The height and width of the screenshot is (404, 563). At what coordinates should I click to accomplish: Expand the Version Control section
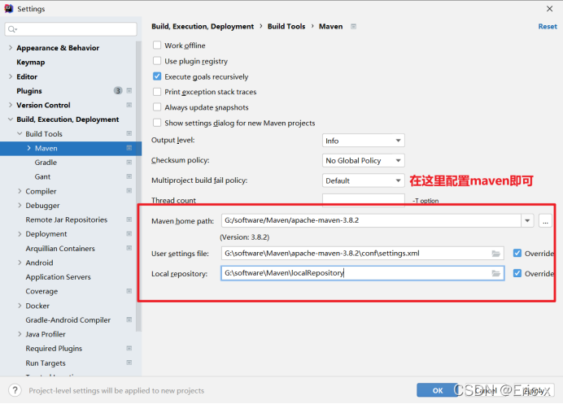tap(11, 105)
